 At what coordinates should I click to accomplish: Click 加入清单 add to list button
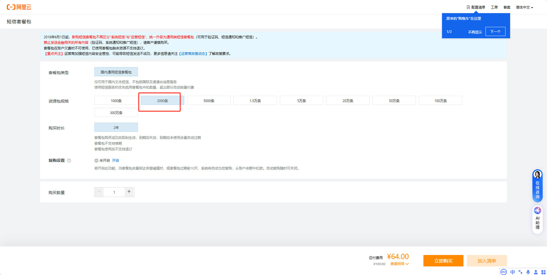click(487, 261)
